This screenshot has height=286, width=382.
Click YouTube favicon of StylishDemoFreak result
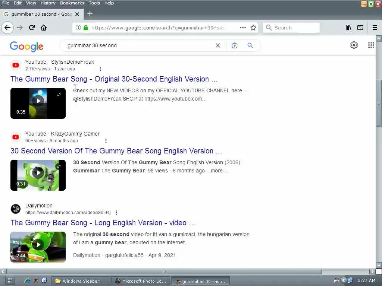tap(16, 65)
